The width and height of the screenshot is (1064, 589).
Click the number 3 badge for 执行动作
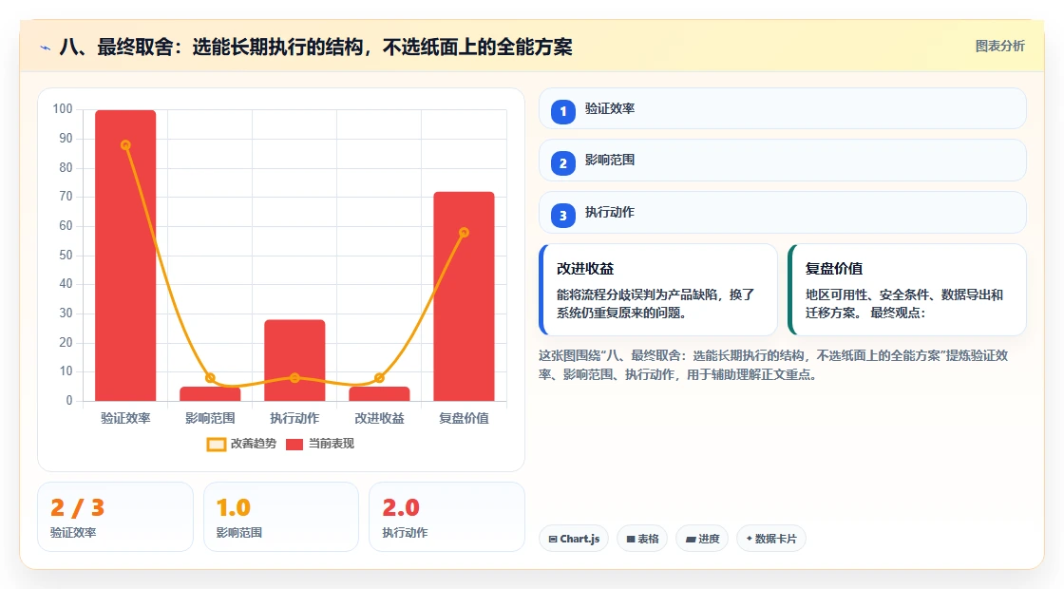tap(563, 215)
